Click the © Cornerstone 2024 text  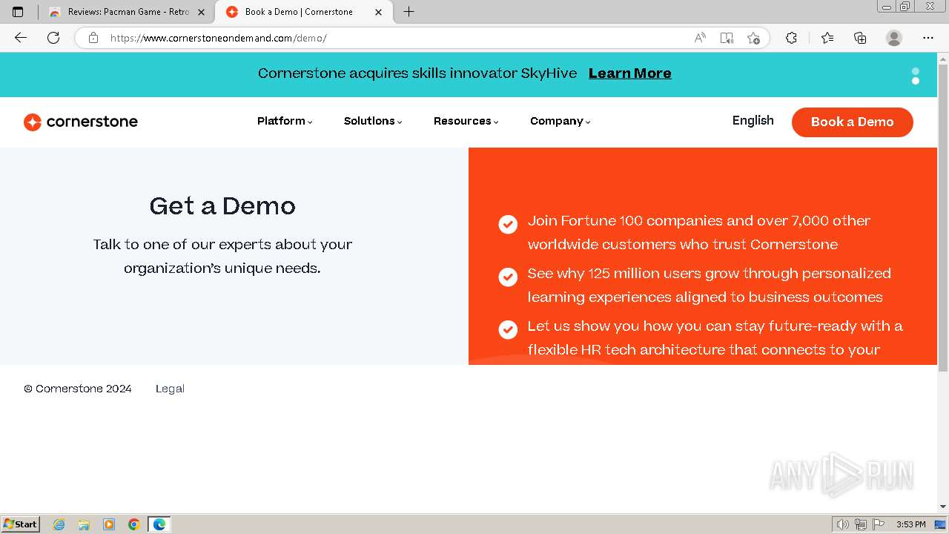78,389
